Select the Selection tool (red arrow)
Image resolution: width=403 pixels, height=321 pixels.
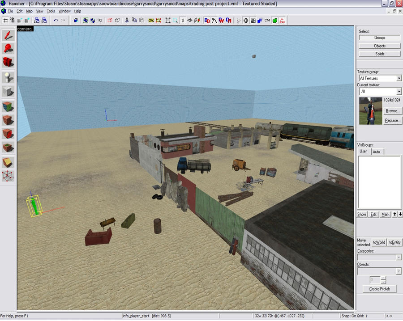(8, 35)
